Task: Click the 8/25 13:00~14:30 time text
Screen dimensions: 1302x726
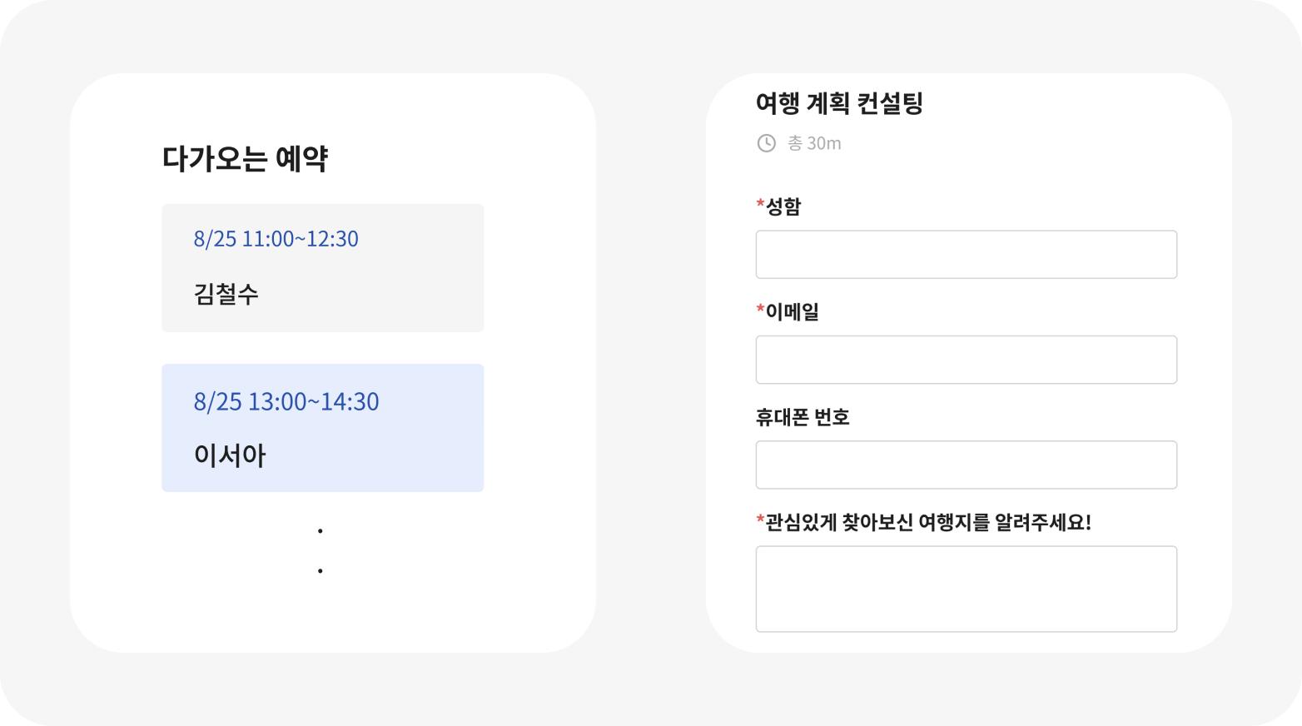Action: click(x=286, y=401)
